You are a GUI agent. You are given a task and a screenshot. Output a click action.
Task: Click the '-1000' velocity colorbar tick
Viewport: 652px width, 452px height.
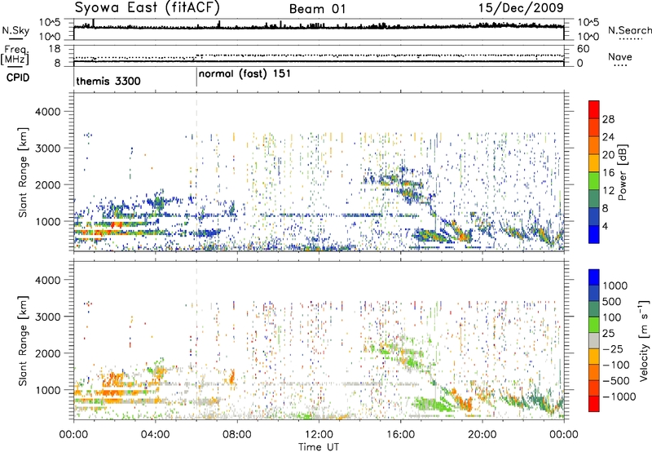pyautogui.click(x=619, y=397)
